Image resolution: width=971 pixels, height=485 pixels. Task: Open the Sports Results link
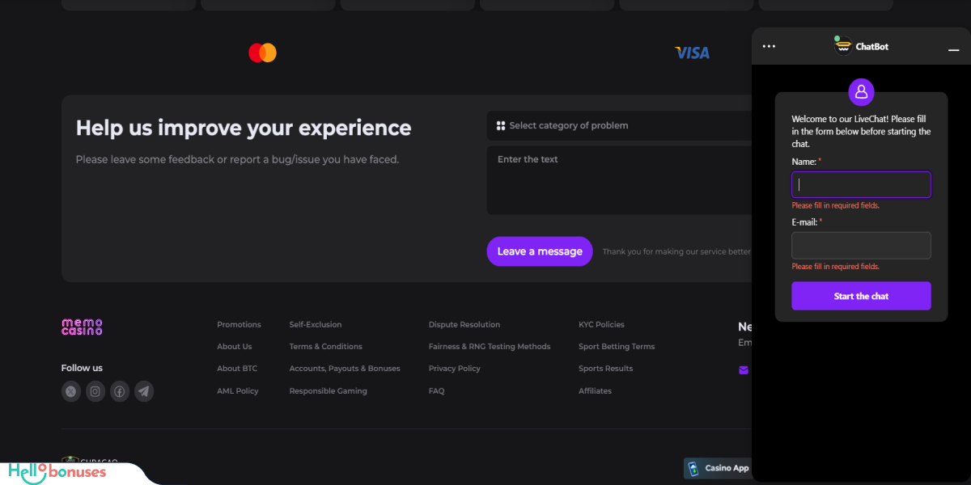pyautogui.click(x=605, y=368)
